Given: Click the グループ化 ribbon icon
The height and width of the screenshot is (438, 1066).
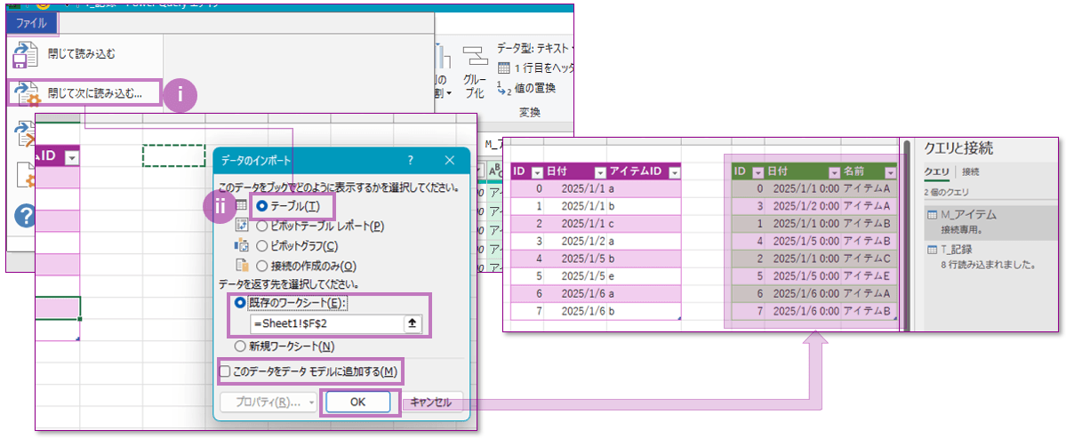Looking at the screenshot, I should coord(476,69).
